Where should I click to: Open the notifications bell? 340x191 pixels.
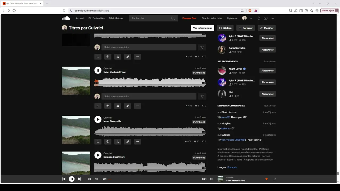259,18
